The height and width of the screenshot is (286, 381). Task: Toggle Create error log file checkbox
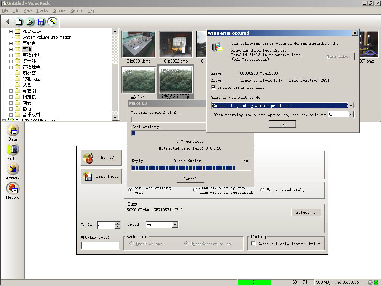coord(213,87)
